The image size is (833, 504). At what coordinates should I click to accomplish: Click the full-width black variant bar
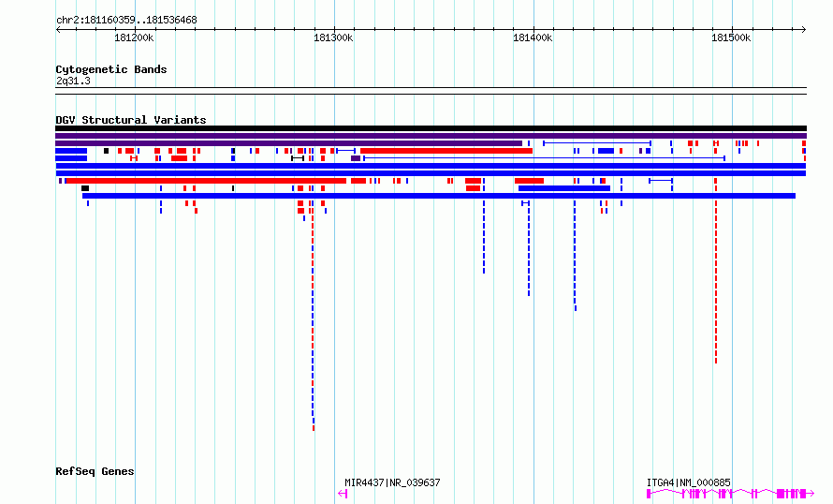coord(431,128)
